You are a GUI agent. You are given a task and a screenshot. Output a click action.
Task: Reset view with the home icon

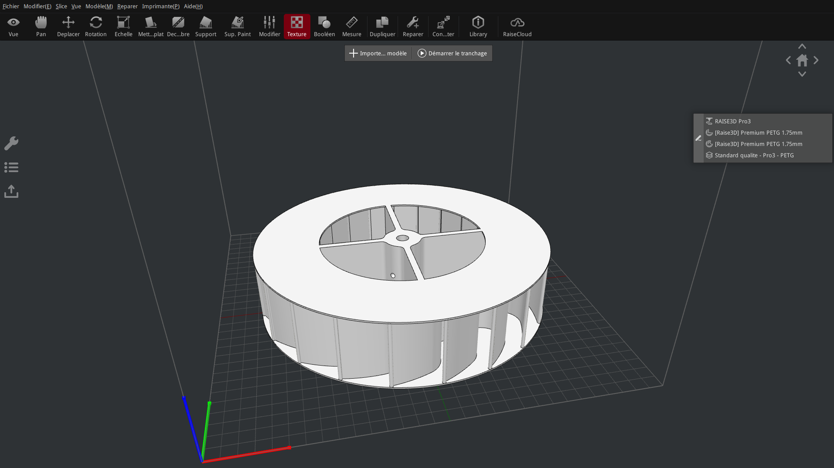point(802,60)
